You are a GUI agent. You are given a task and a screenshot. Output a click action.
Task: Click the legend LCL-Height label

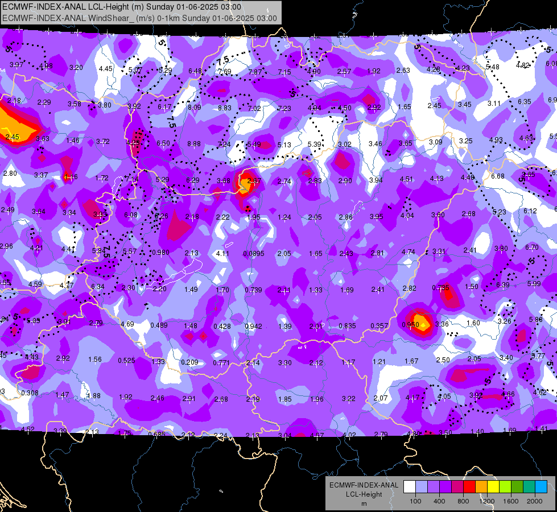(x=364, y=494)
